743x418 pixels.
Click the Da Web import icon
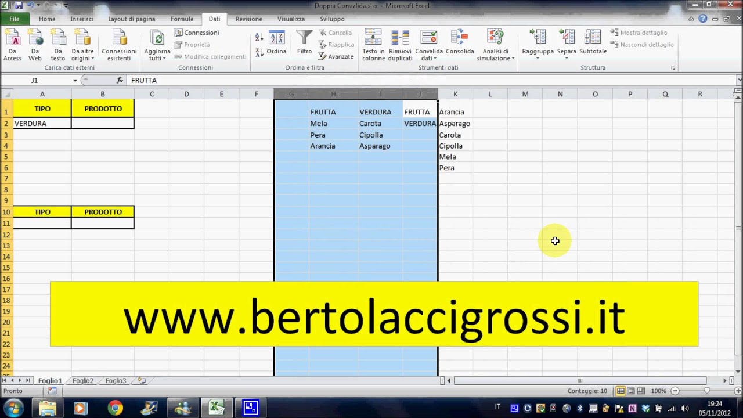coord(35,45)
